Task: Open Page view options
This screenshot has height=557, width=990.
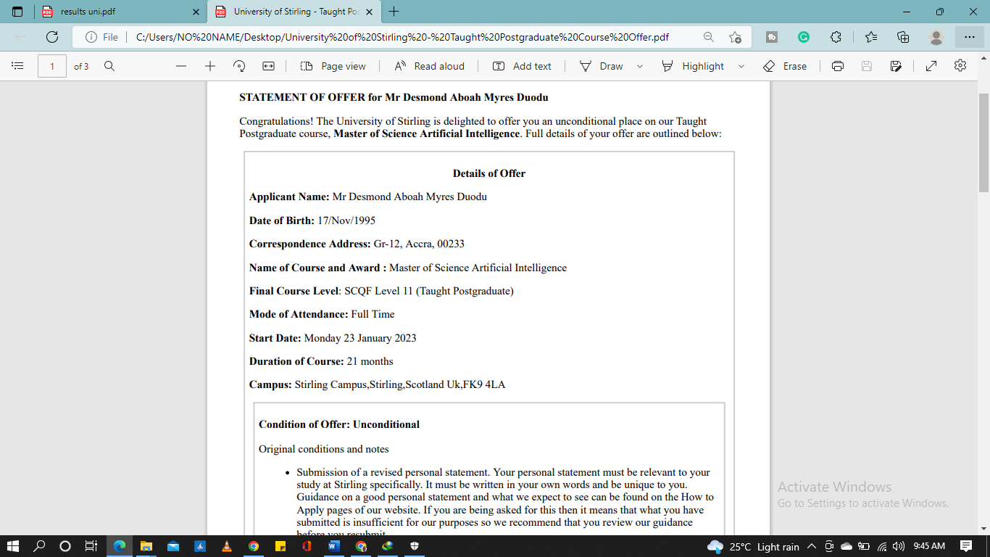Action: 333,66
